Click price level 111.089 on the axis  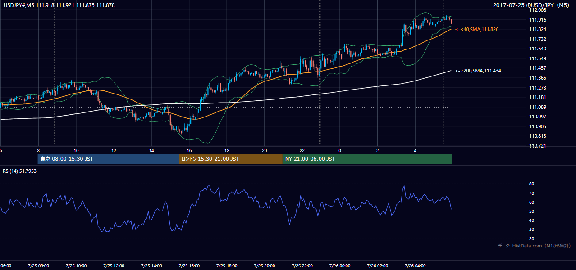[x=538, y=107]
